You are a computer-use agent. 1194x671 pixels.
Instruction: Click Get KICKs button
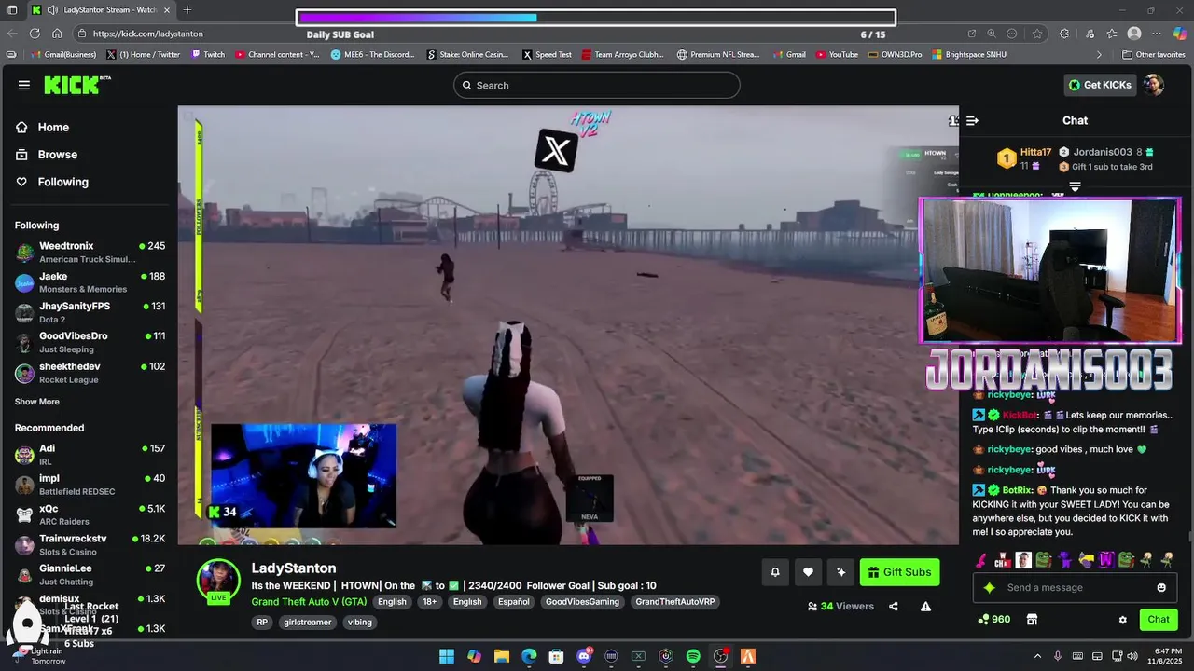pos(1100,85)
